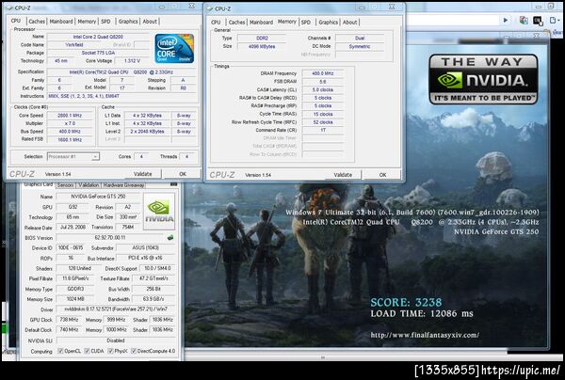Click the memory Size '4096 MBytes' value
This screenshot has width=565, height=380.
click(262, 46)
